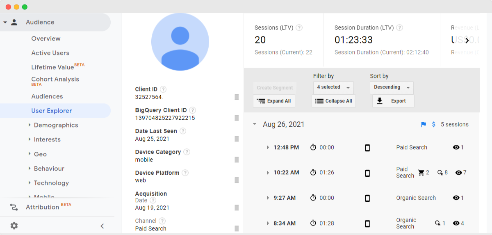
Task: Click the Export button
Action: [x=393, y=101]
